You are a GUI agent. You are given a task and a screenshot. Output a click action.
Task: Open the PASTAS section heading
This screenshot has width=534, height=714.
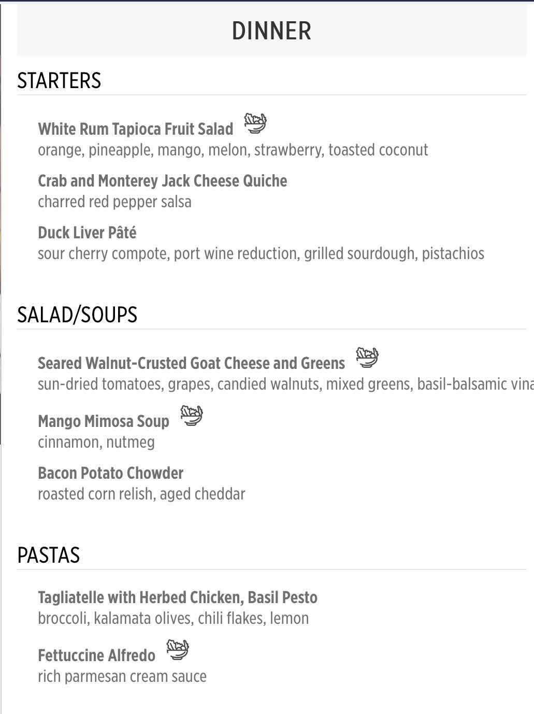point(49,555)
